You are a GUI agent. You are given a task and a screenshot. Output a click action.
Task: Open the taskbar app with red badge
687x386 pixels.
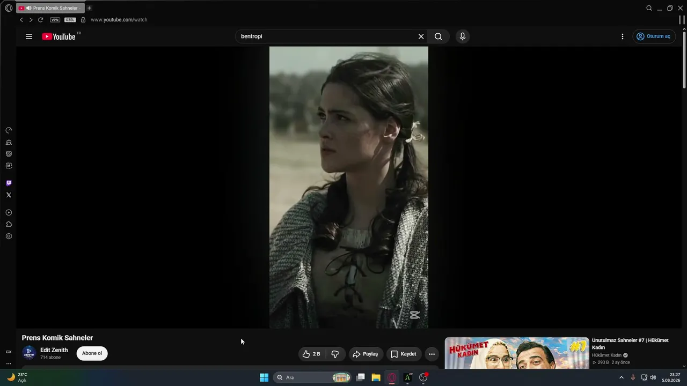tap(423, 377)
